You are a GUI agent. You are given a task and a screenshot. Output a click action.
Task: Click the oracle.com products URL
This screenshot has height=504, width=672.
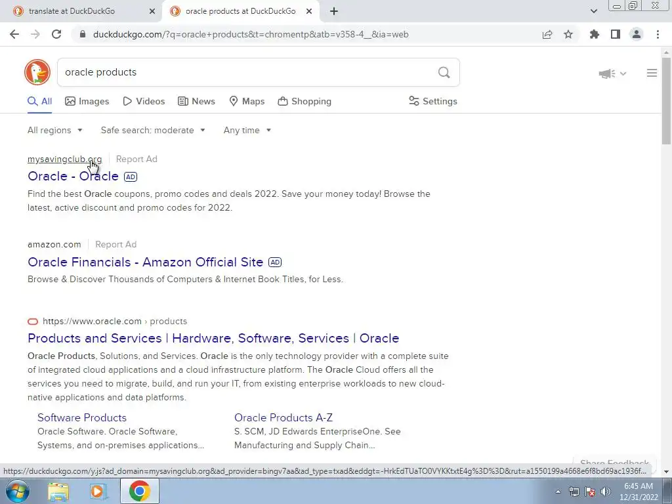pos(115,321)
